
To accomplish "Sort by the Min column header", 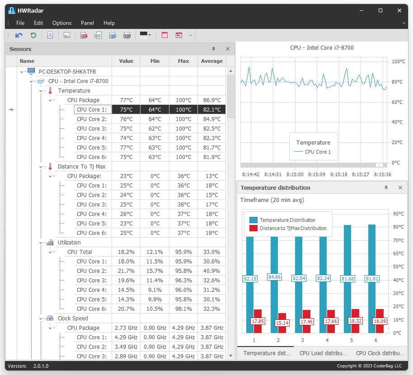I will pyautogui.click(x=155, y=61).
